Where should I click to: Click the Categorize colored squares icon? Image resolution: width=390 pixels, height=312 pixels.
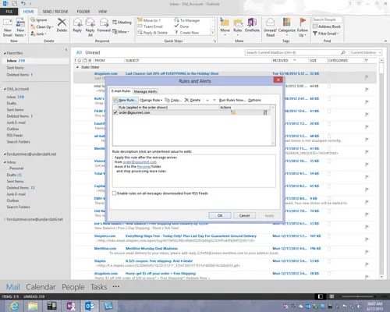tap(286, 23)
